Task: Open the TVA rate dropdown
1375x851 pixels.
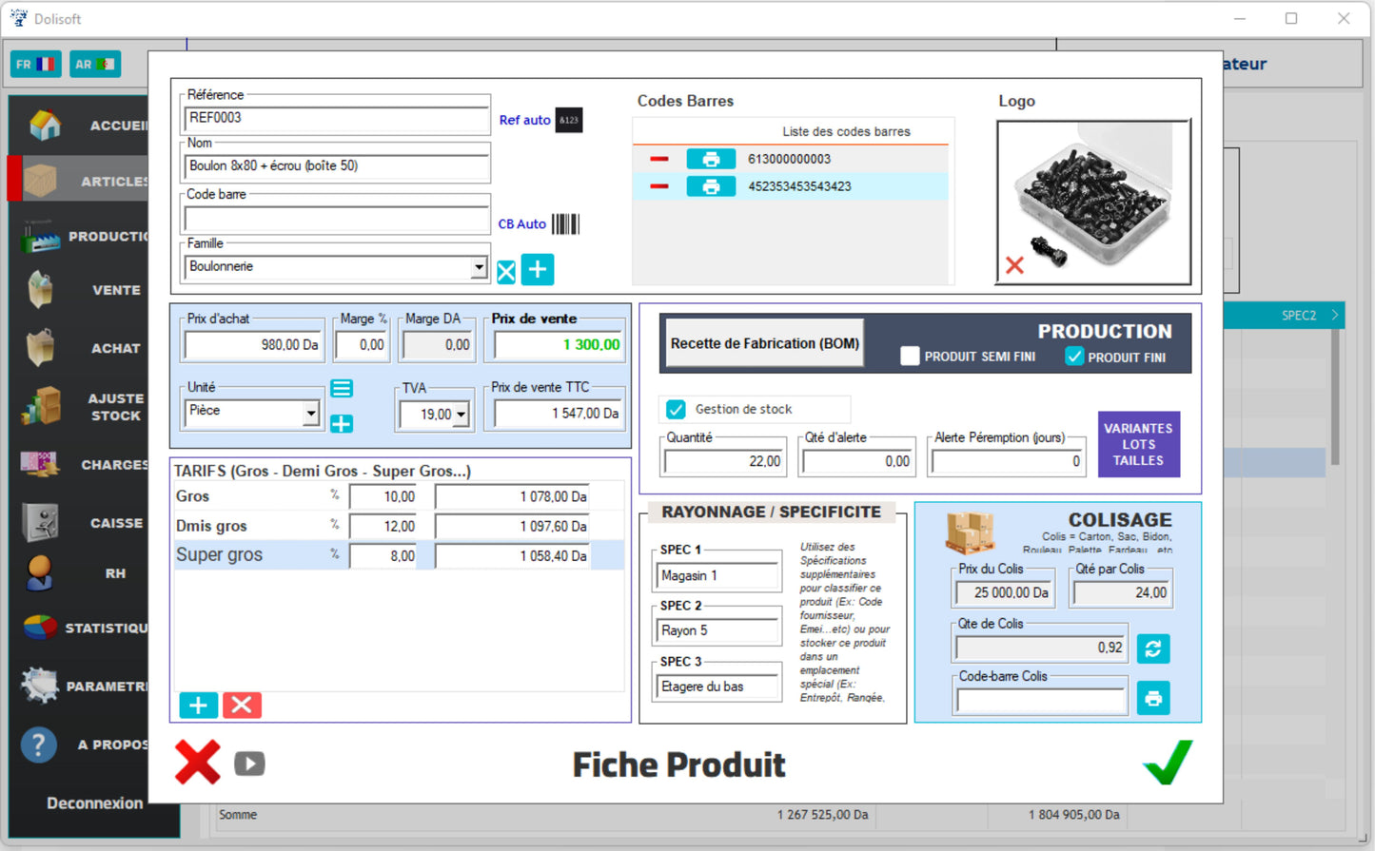Action: point(461,414)
